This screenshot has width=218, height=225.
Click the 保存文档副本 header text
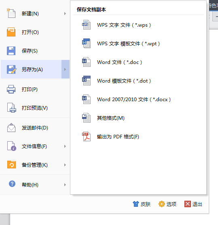91,9
